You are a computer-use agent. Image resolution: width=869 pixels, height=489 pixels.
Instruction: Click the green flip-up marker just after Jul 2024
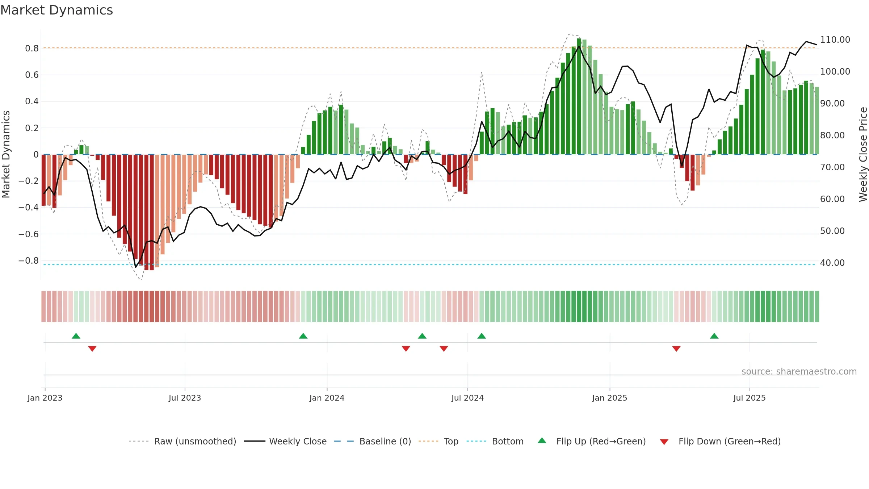pos(482,336)
